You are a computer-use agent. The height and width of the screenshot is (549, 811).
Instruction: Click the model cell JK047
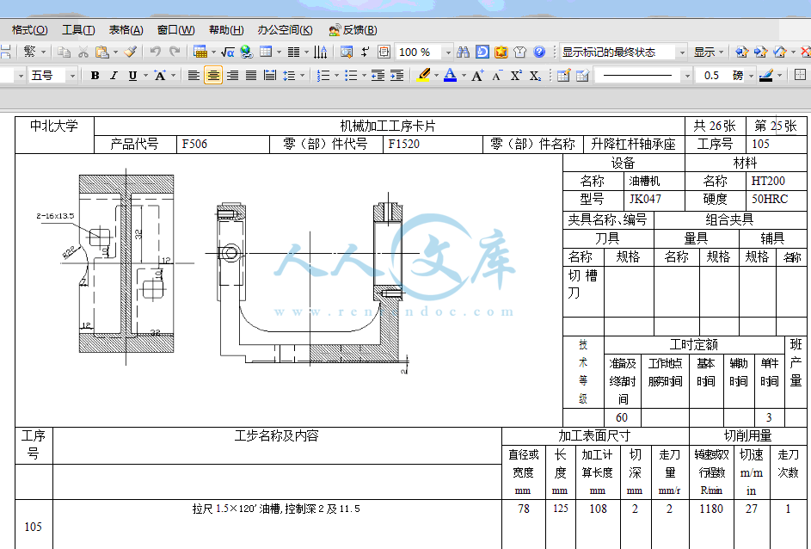click(x=654, y=200)
